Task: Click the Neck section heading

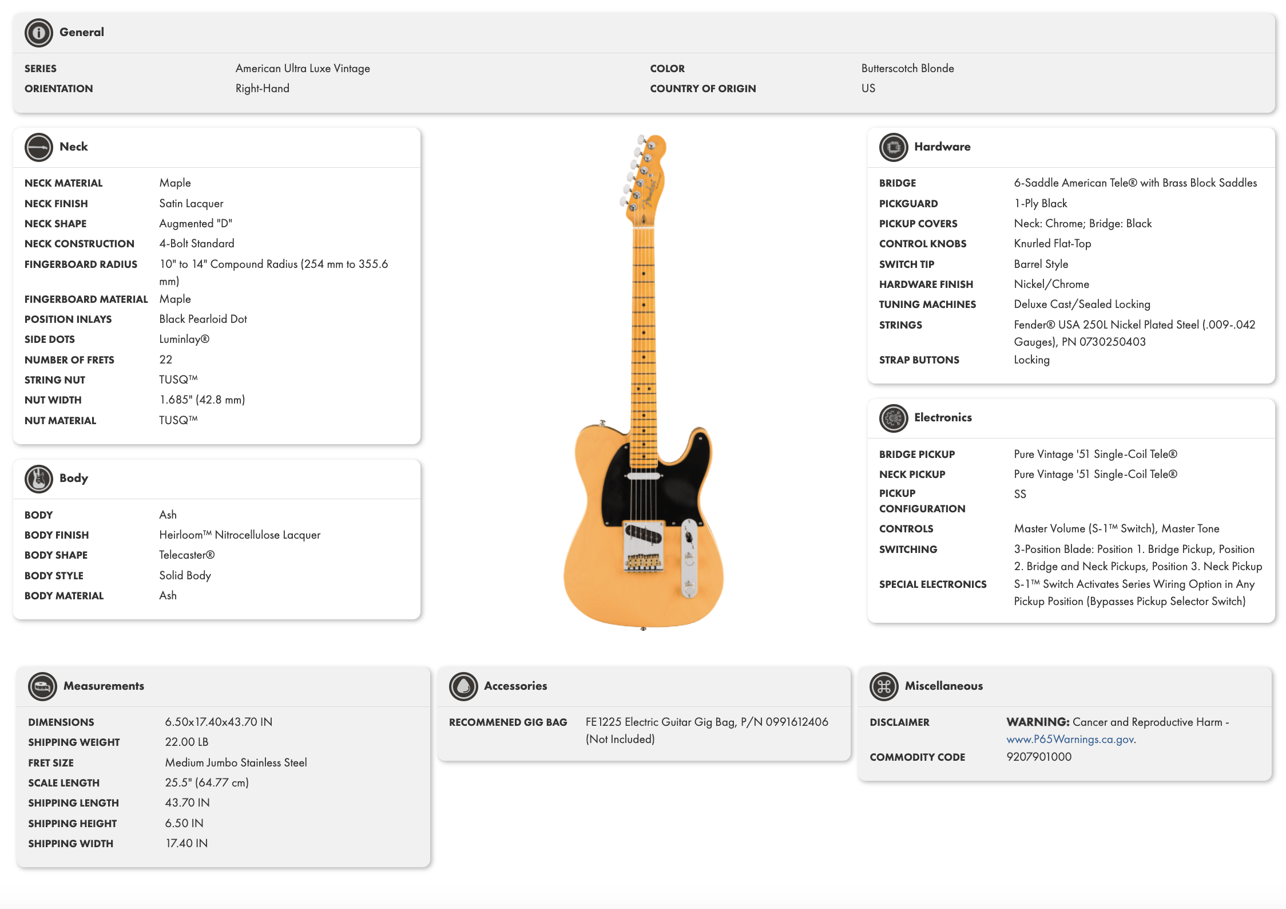Action: coord(74,147)
